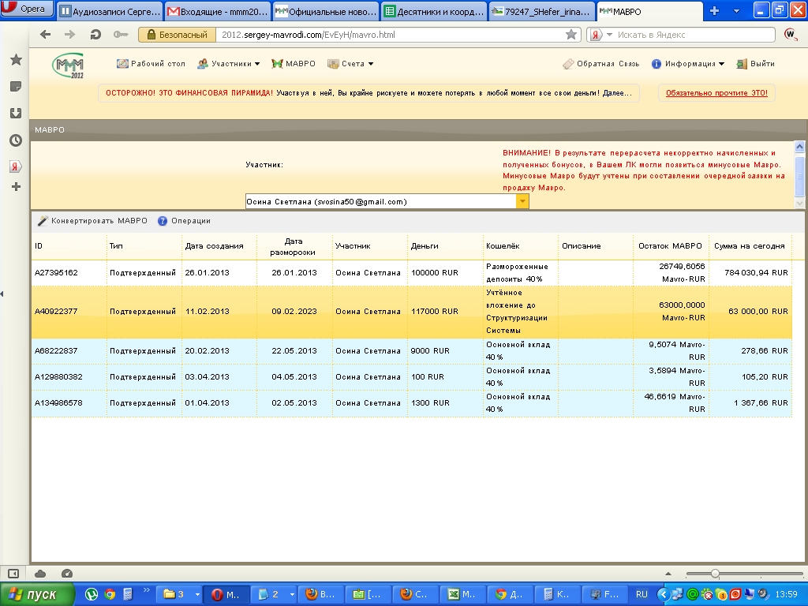Switch to Аудиозаписи Серге… tab
The width and height of the screenshot is (808, 606).
(109, 11)
